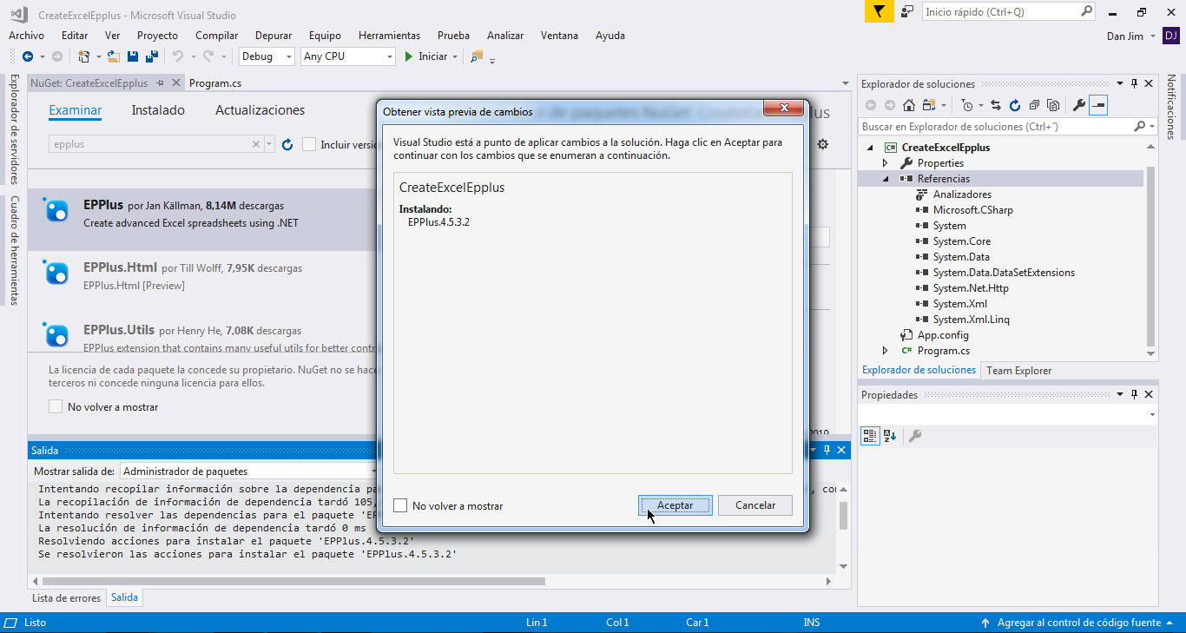Click the Collapse All icon in Solution Explorer

(x=1033, y=105)
